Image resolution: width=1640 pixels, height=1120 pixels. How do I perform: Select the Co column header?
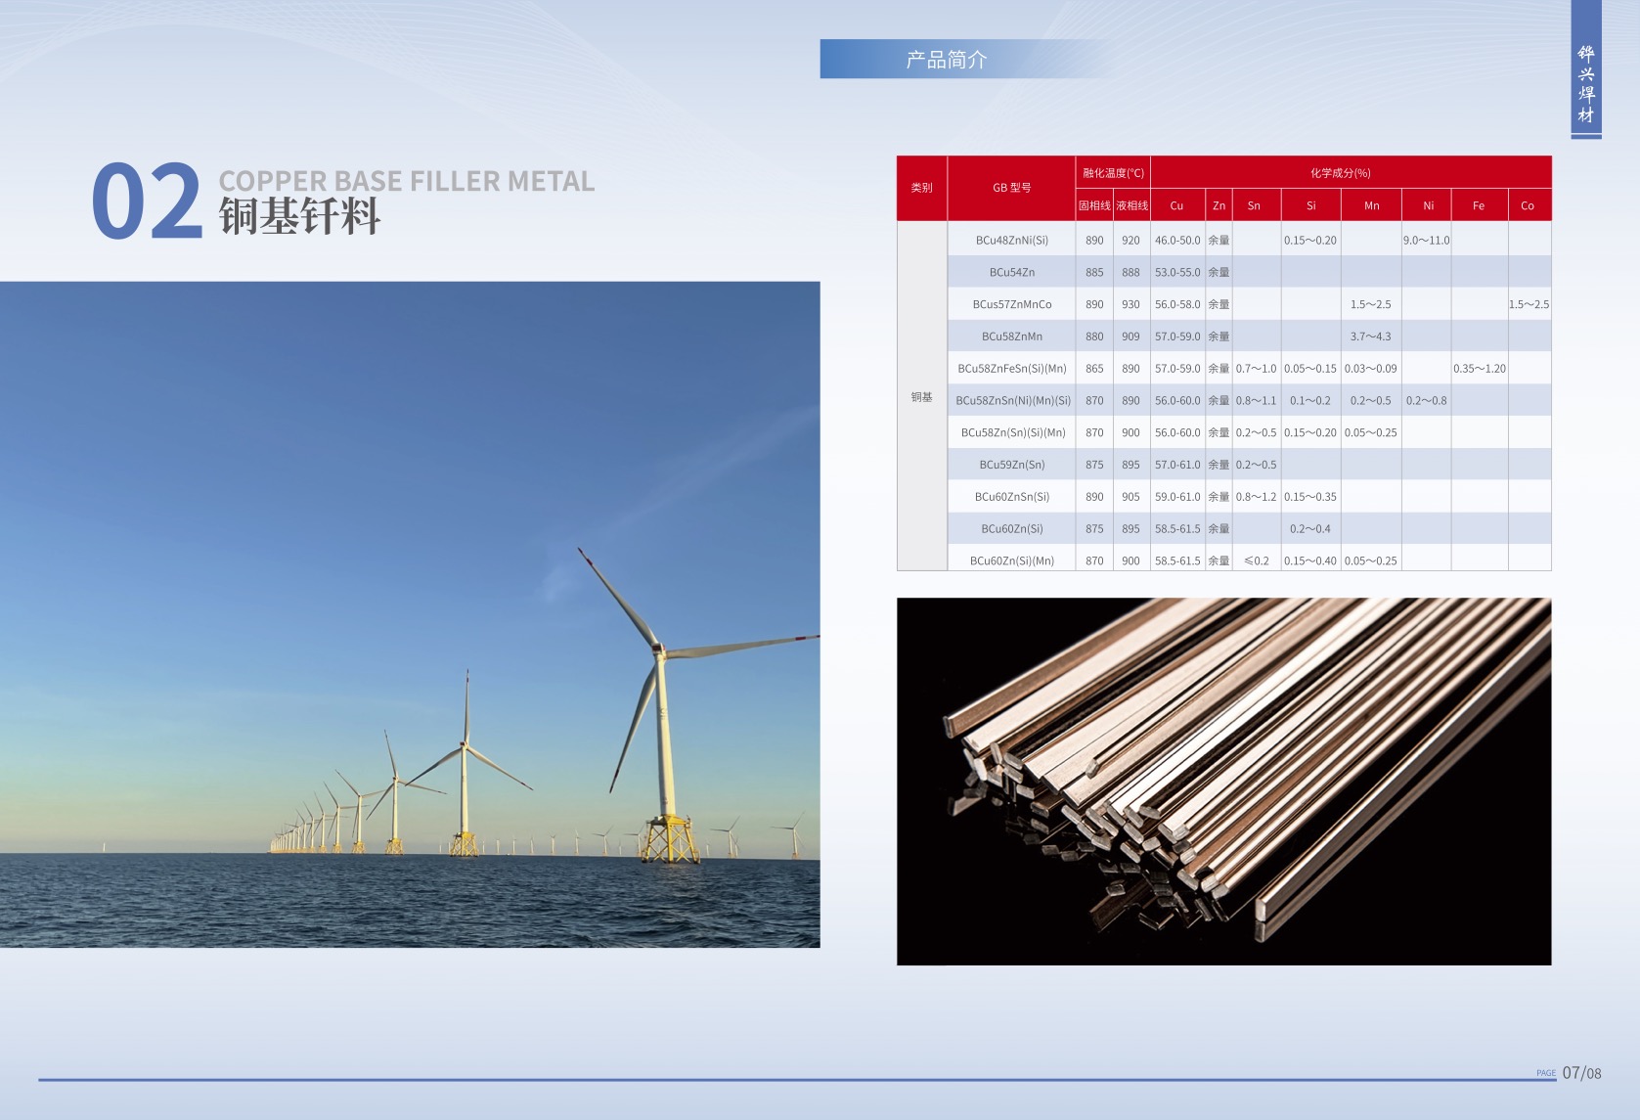coord(1528,205)
